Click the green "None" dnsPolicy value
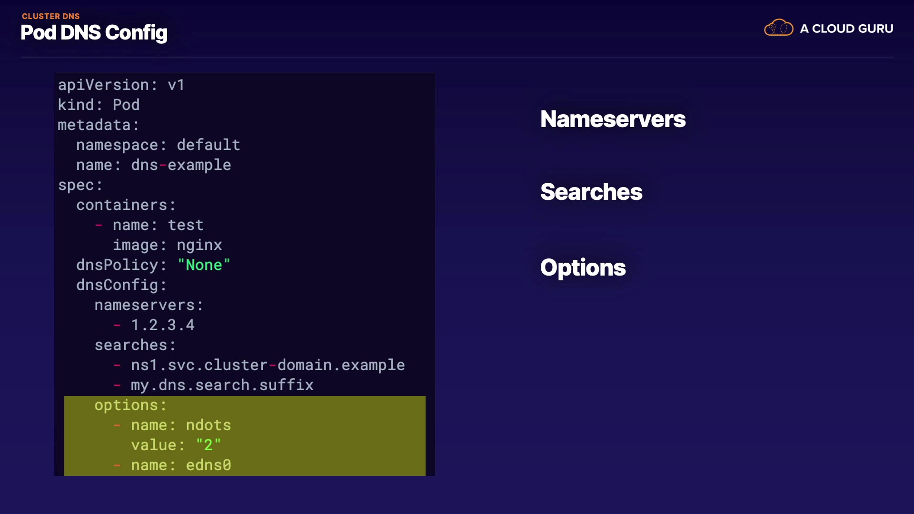The image size is (914, 514). [204, 265]
